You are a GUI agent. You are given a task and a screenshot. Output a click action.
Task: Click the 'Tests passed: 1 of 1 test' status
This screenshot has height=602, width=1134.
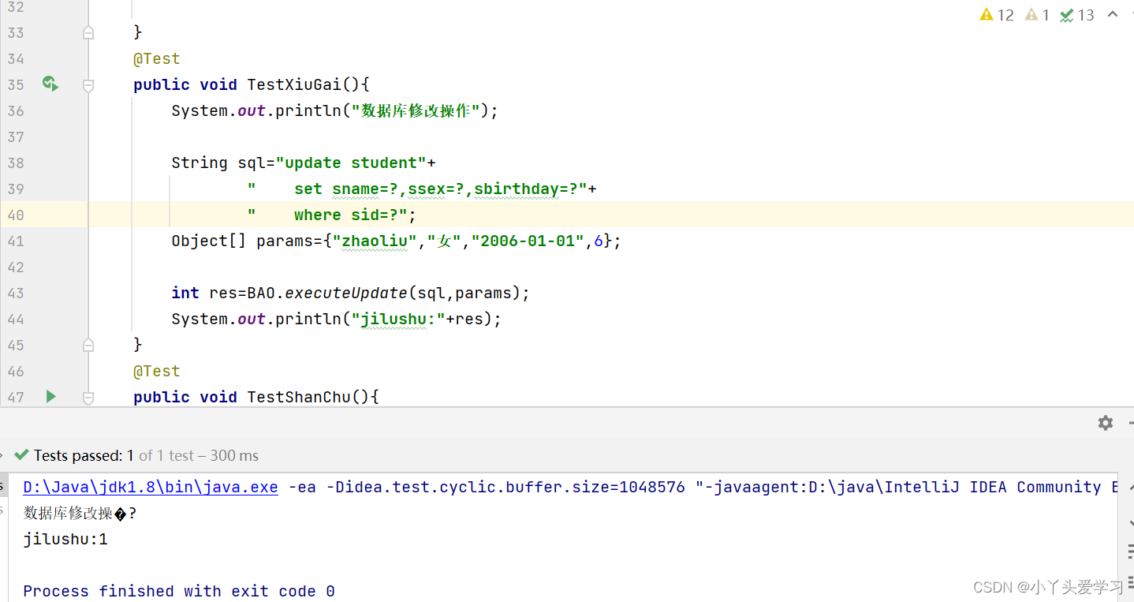[x=114, y=455]
